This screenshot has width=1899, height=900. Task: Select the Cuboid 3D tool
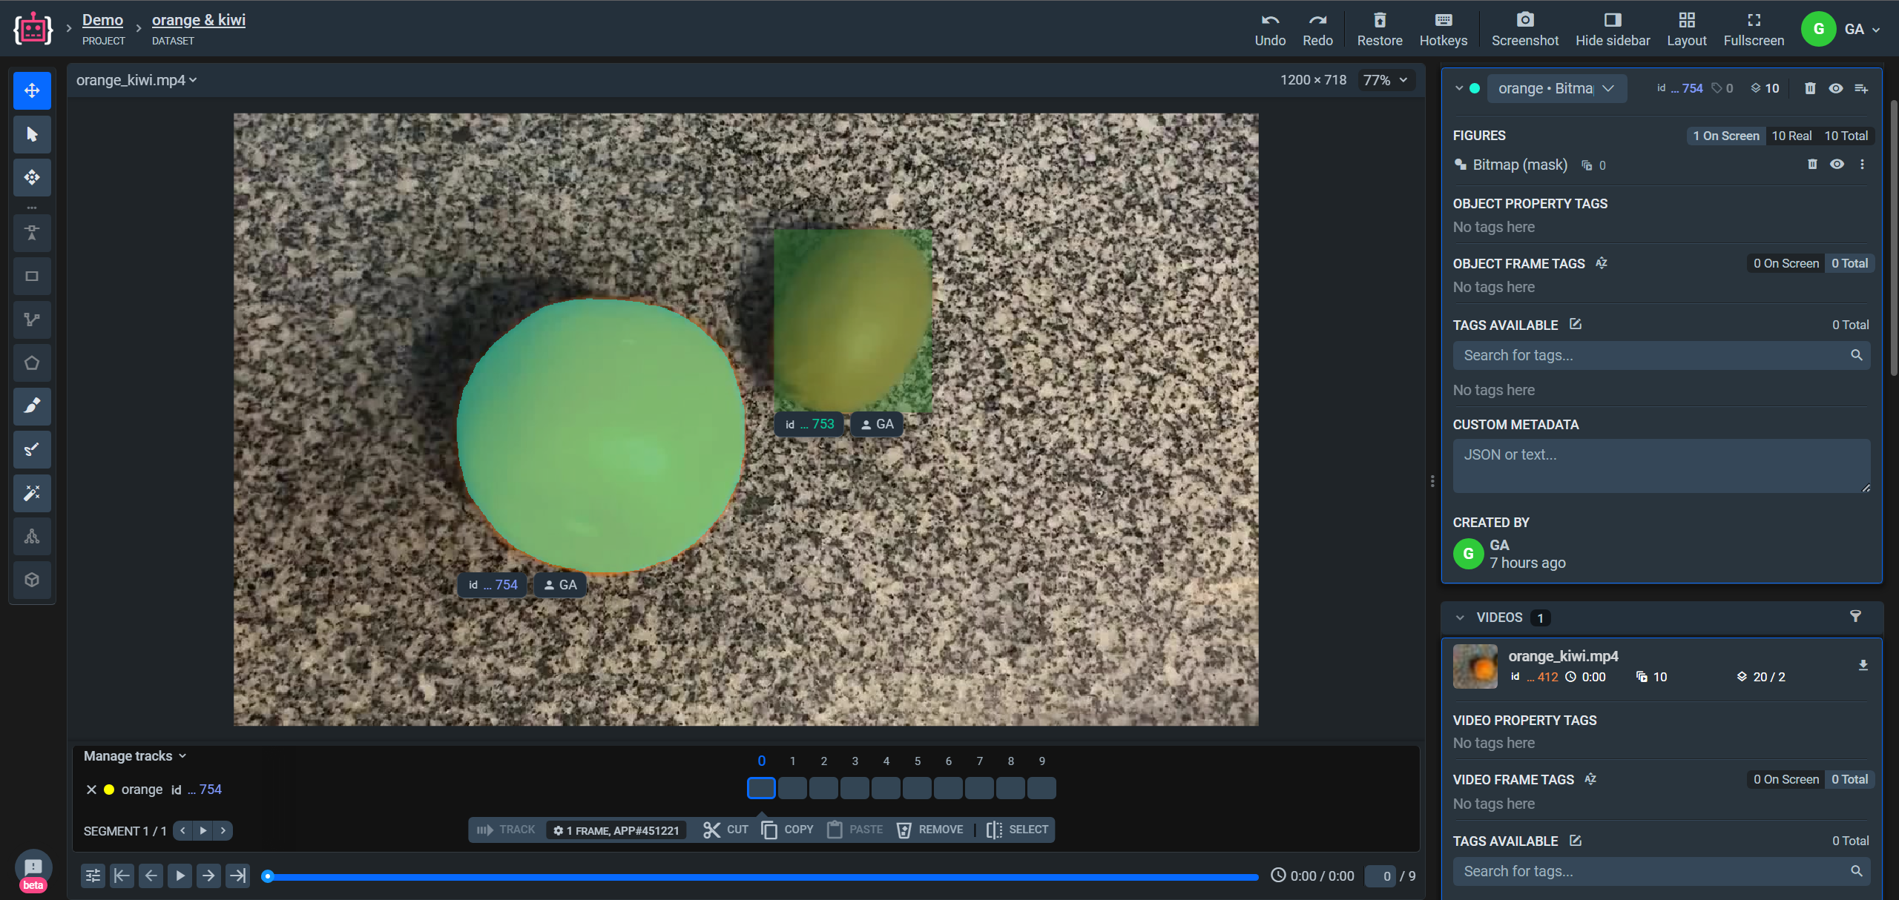pos(32,580)
